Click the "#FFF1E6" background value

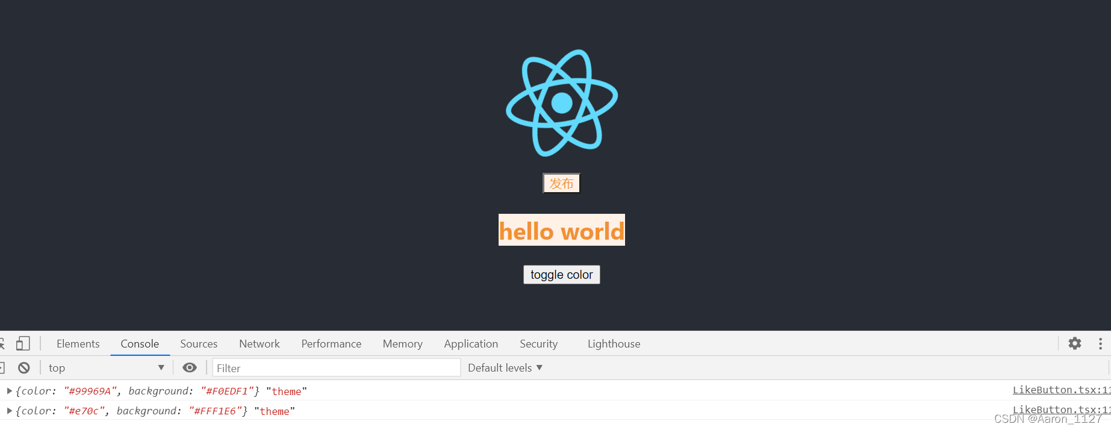pos(215,411)
